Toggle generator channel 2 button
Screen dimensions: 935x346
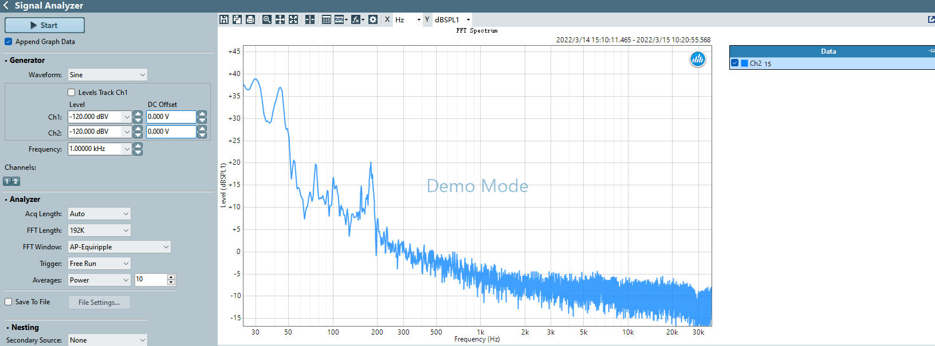click(x=16, y=181)
